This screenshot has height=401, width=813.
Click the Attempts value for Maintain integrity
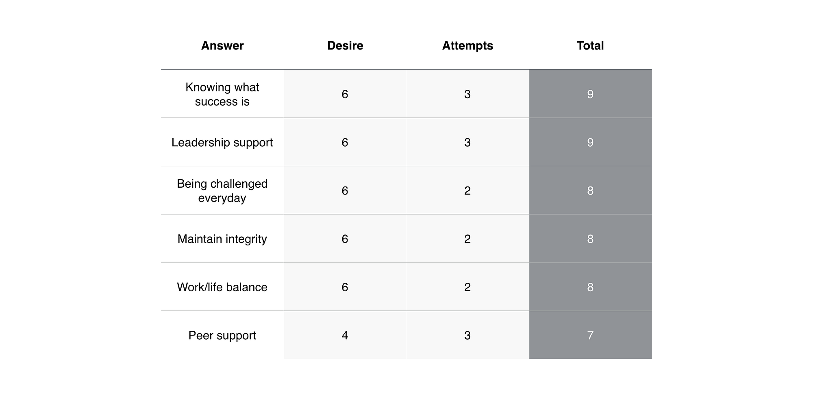467,239
